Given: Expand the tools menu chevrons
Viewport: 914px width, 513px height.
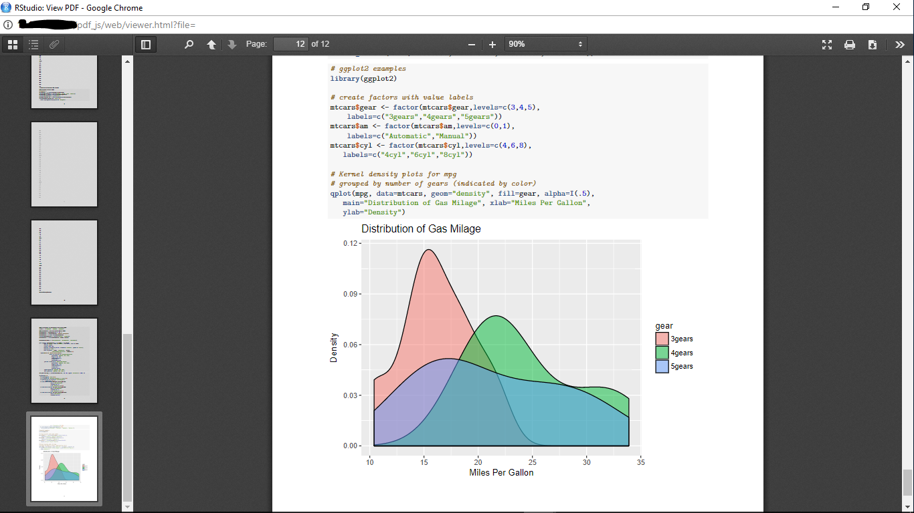Looking at the screenshot, I should pyautogui.click(x=899, y=45).
